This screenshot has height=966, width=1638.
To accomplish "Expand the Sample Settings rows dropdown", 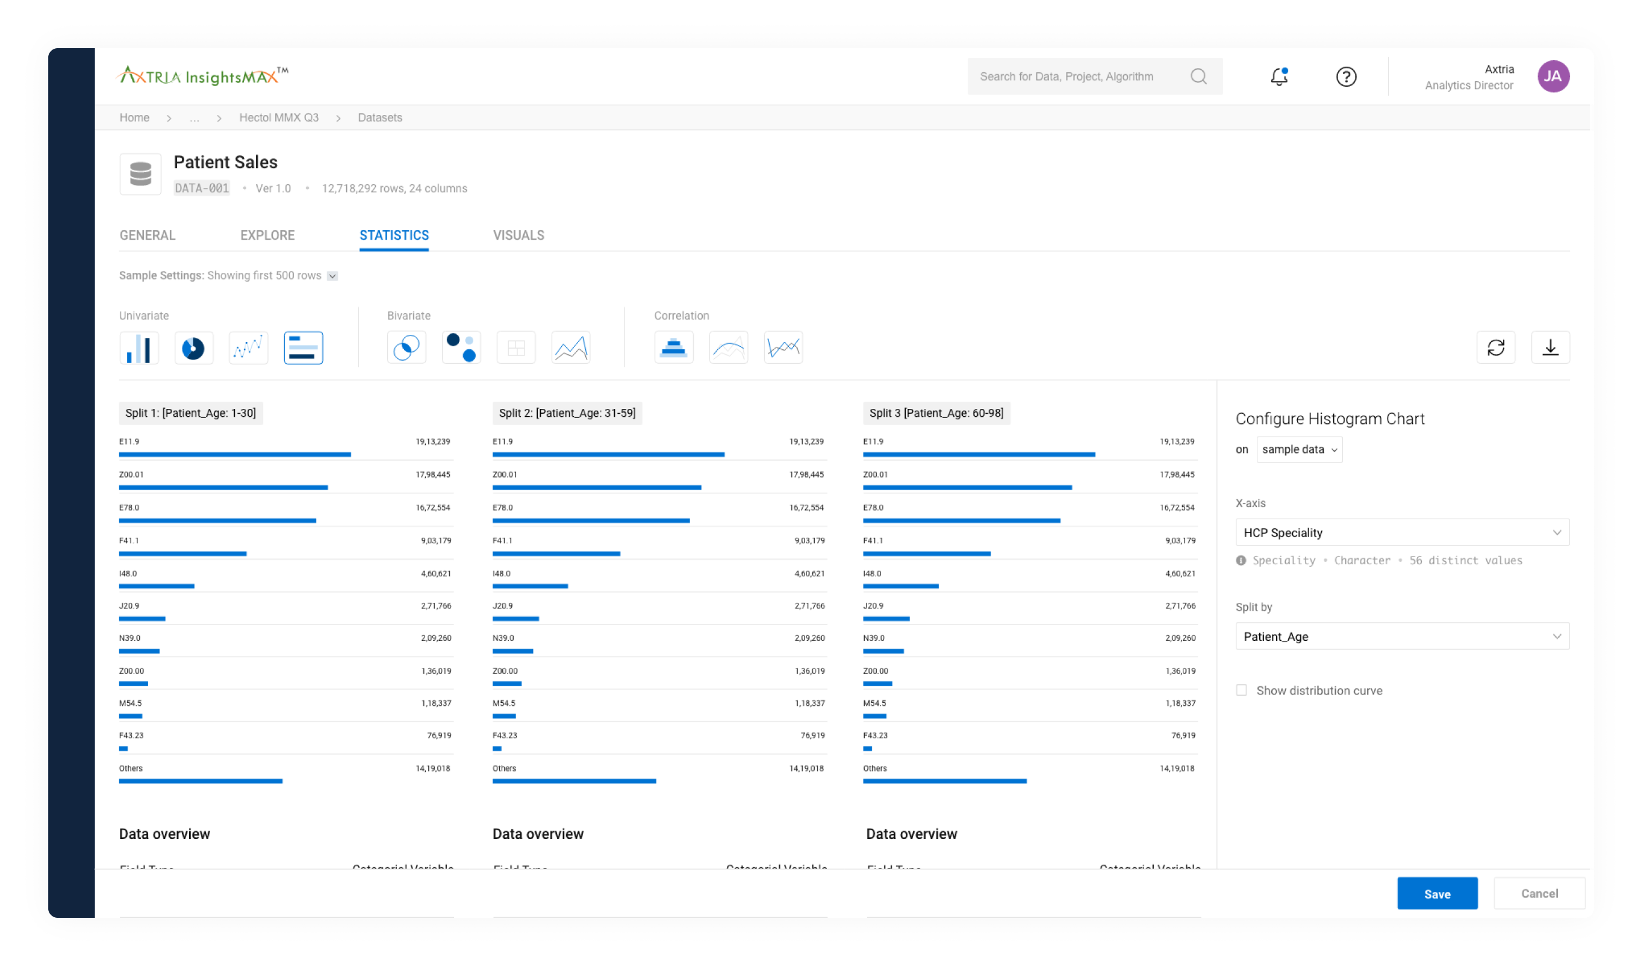I will coord(332,275).
